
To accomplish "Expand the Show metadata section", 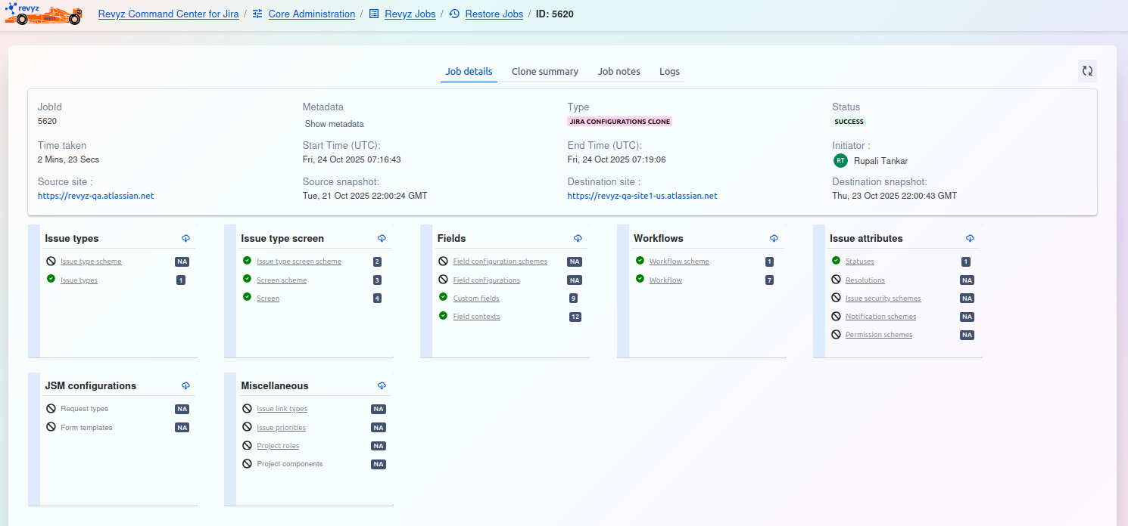I will click(x=334, y=124).
